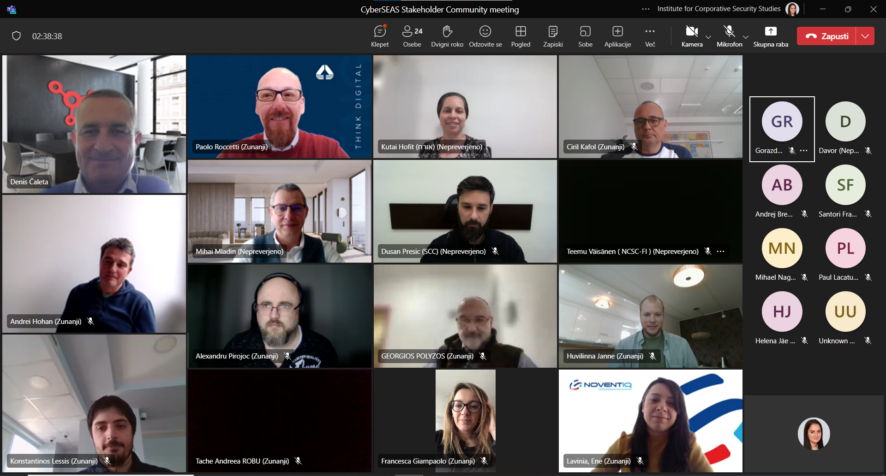Open the Več more actions menu

coord(650,36)
